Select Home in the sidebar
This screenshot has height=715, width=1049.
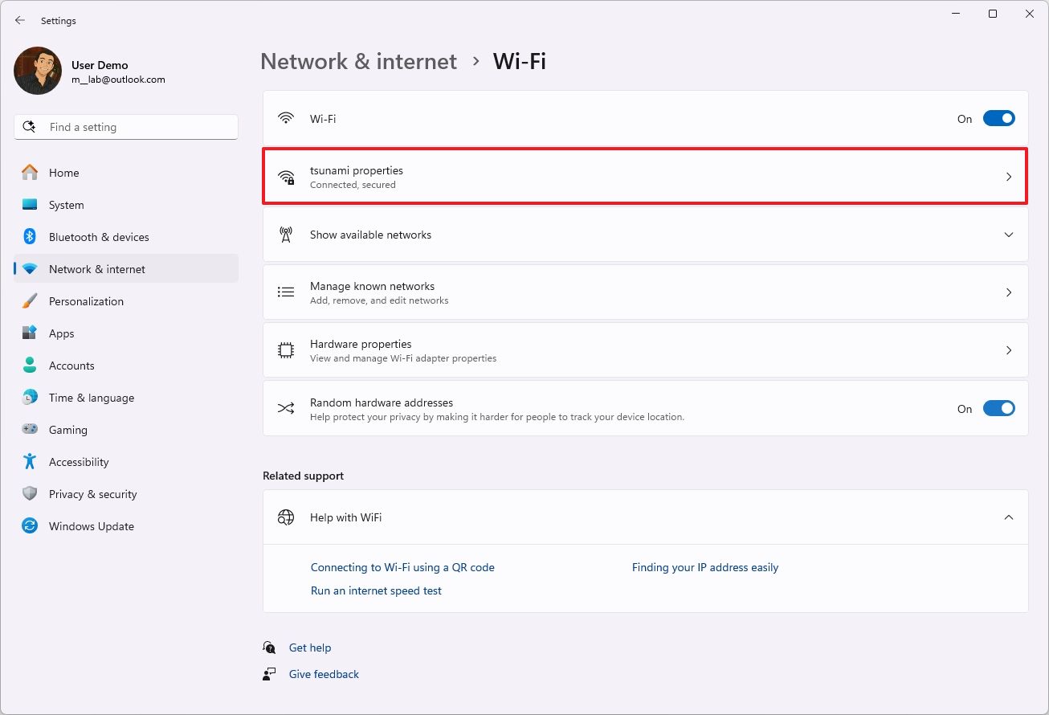pos(63,173)
